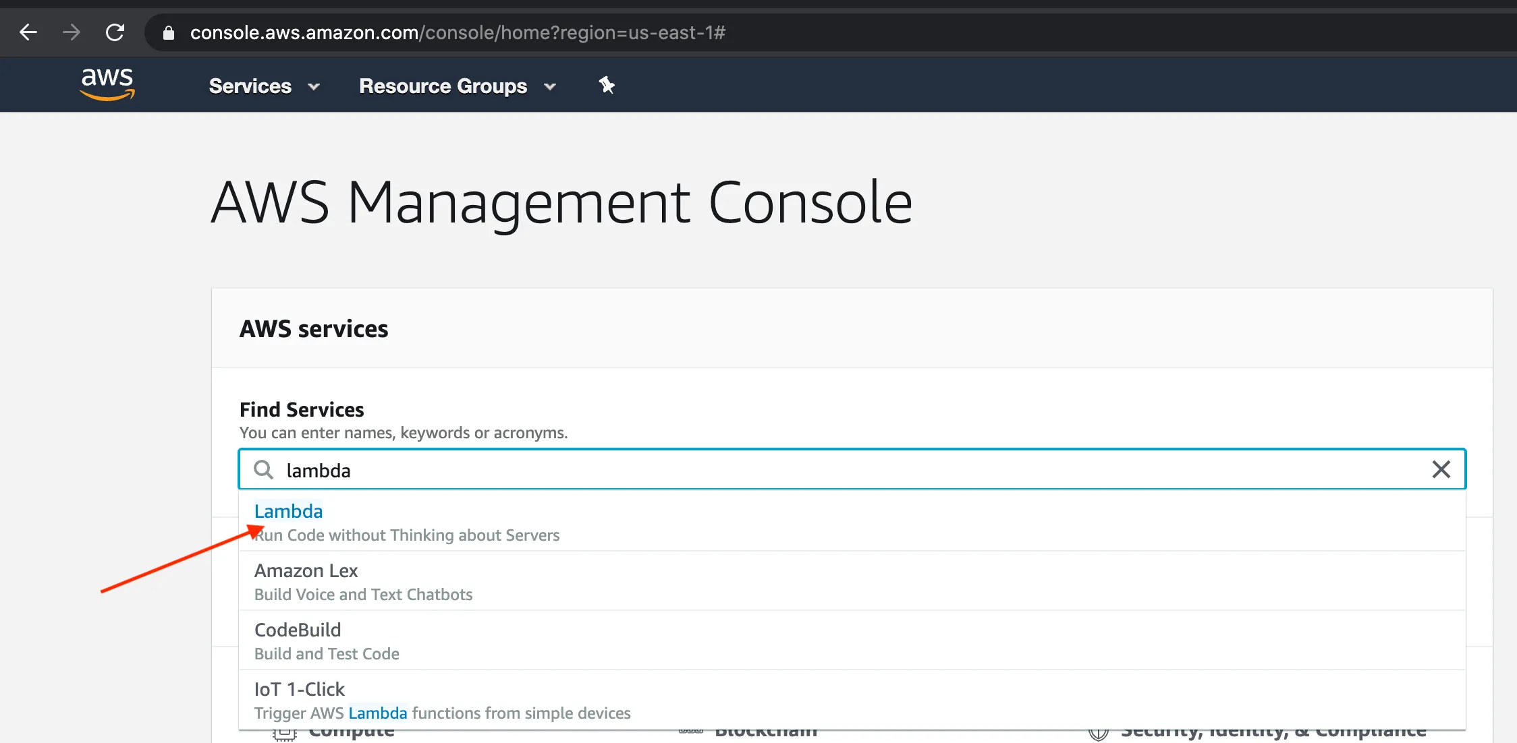Click the browser back arrow
Viewport: 1517px width, 743px height.
pos(28,32)
